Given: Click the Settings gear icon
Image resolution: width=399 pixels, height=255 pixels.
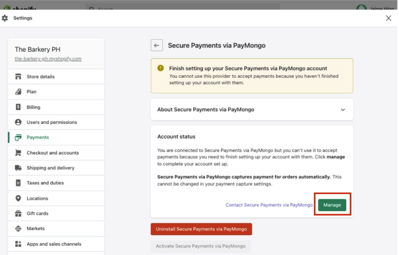Looking at the screenshot, I should (5, 18).
